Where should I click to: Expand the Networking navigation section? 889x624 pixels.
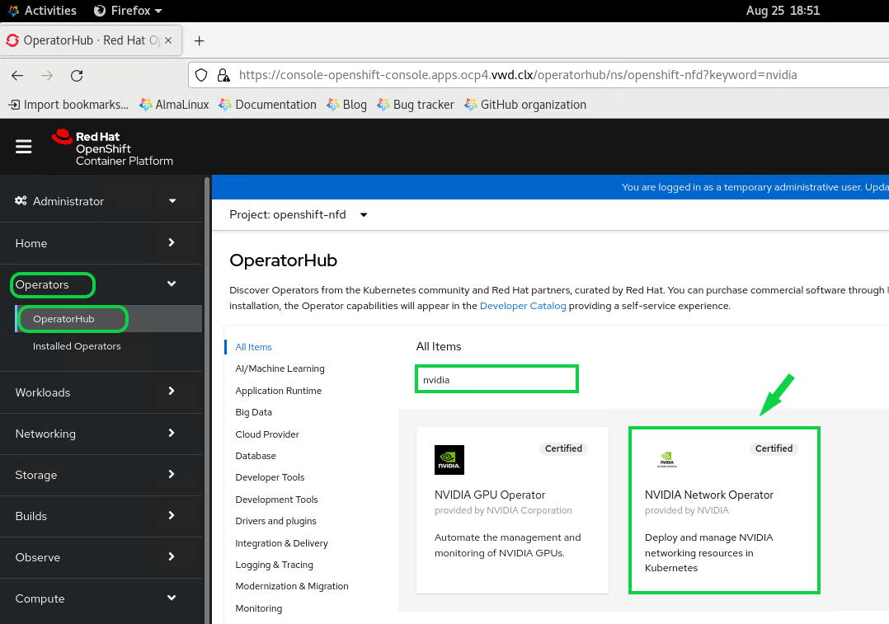101,434
